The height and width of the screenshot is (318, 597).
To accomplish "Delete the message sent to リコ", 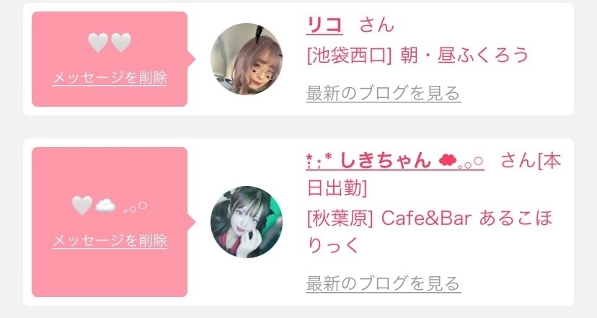I will pyautogui.click(x=110, y=78).
